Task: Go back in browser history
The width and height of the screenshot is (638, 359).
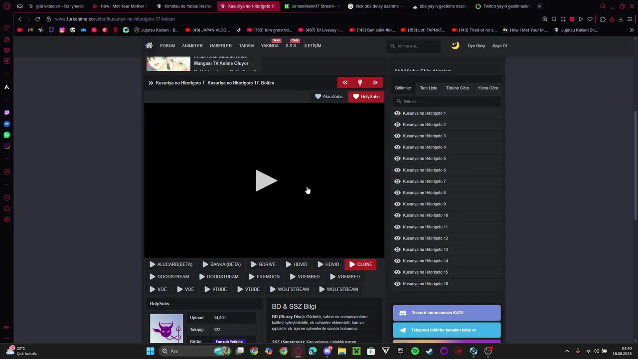Action: click(20, 19)
